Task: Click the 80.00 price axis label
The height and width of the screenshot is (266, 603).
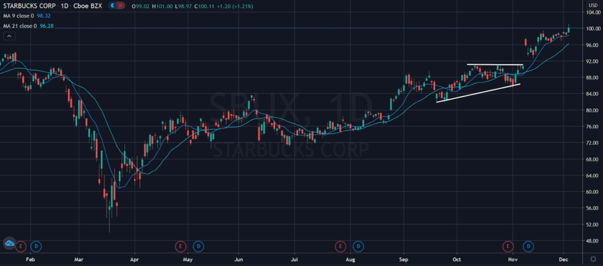Action: [591, 110]
